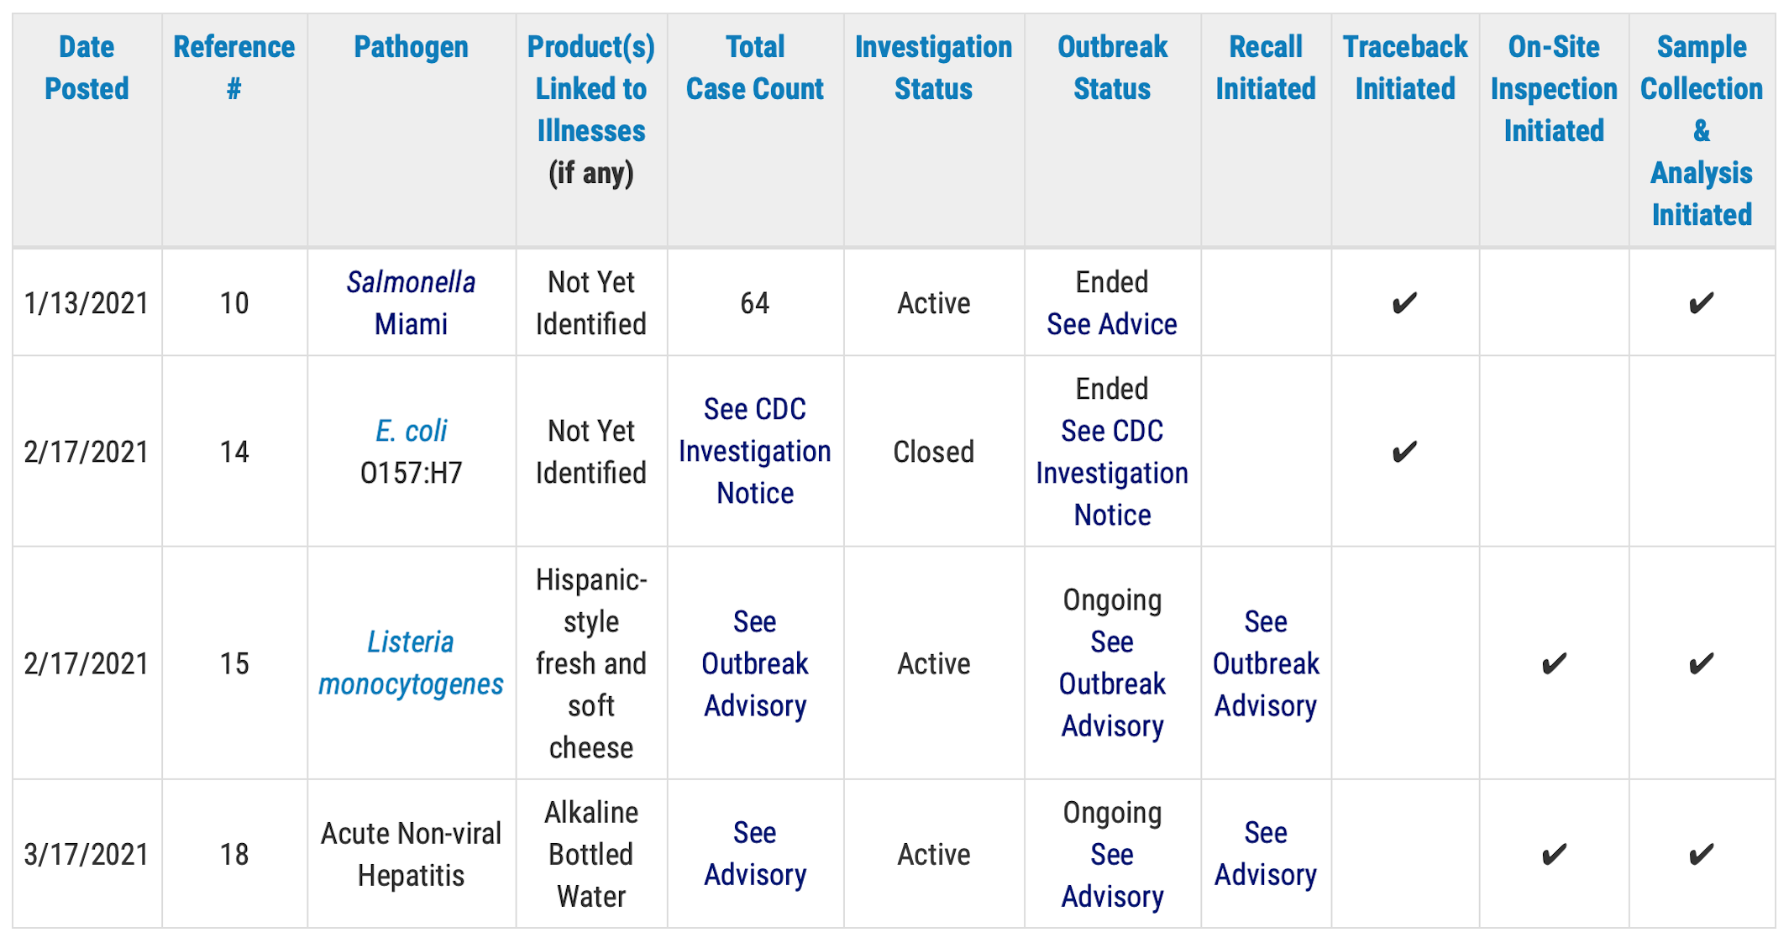
Task: Open the See Advisory case count link for bottled water
Action: [x=754, y=853]
